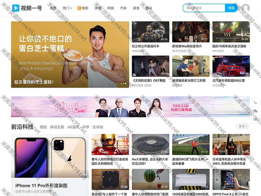Open the 太阳的后裔 OST舞蹈 thumbnail
261x196 pixels.
pos(150,66)
